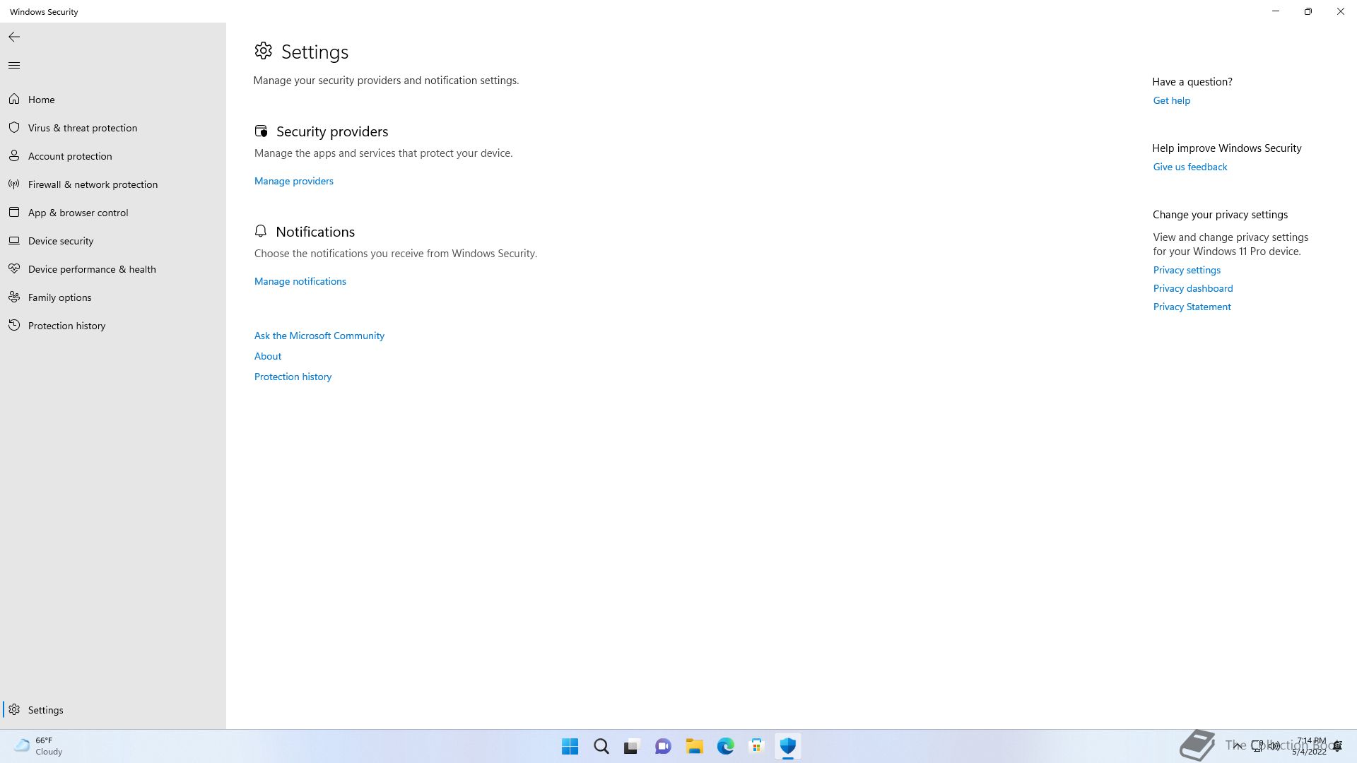Open Family options people icon

coord(14,297)
